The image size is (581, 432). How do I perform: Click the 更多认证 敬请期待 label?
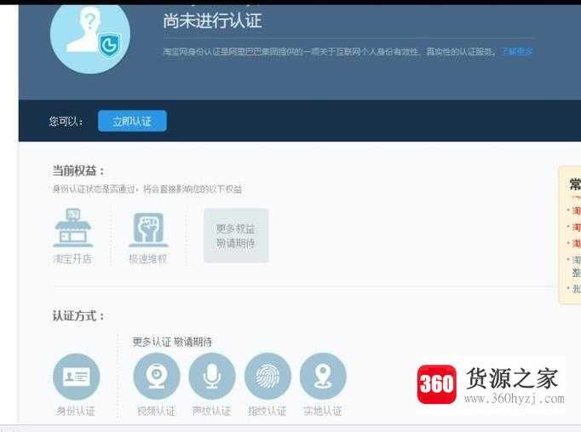coord(172,342)
